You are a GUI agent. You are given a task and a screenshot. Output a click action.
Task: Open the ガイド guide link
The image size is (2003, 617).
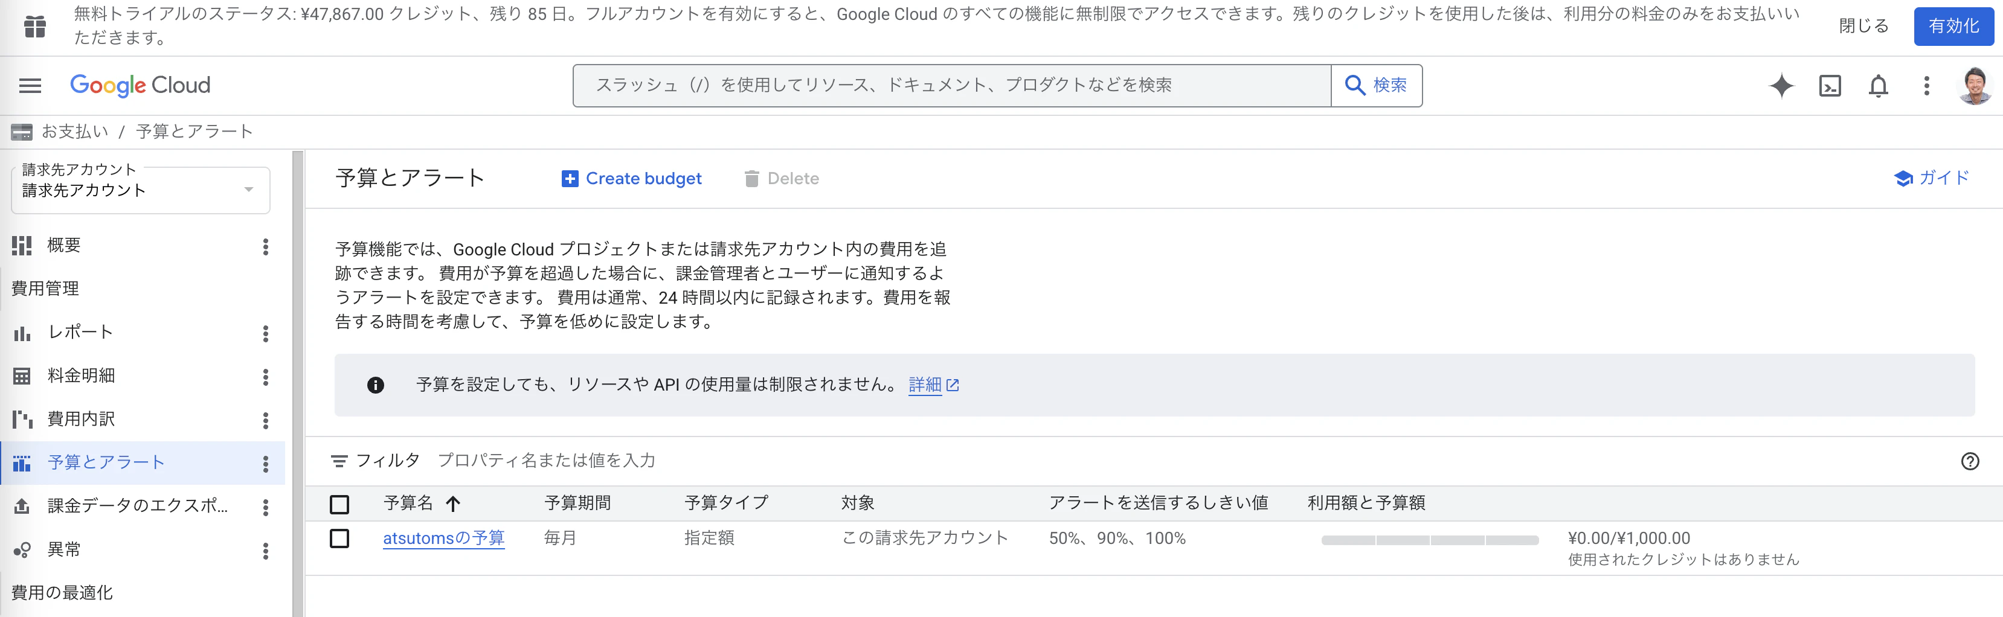tap(1932, 178)
